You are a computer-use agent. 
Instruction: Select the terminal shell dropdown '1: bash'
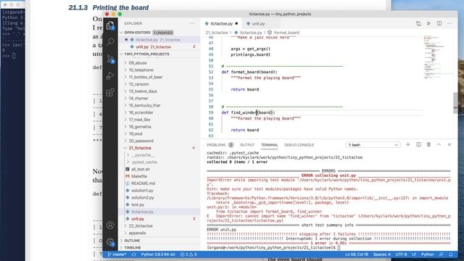(x=373, y=145)
